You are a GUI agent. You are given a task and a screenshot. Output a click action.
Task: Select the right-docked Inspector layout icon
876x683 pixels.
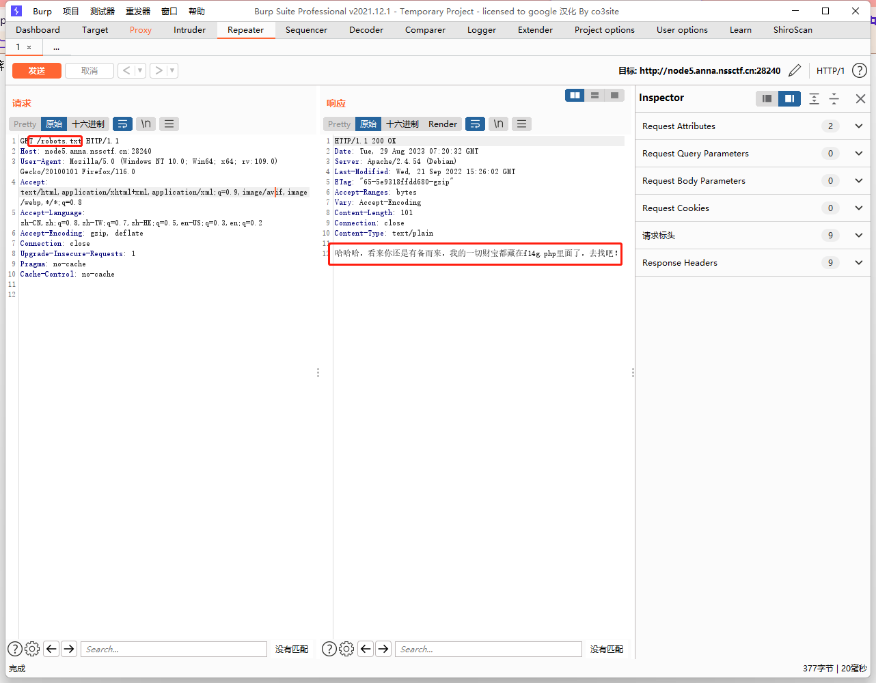pos(789,98)
